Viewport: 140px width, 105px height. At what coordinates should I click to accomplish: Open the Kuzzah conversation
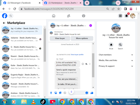tap(22, 85)
